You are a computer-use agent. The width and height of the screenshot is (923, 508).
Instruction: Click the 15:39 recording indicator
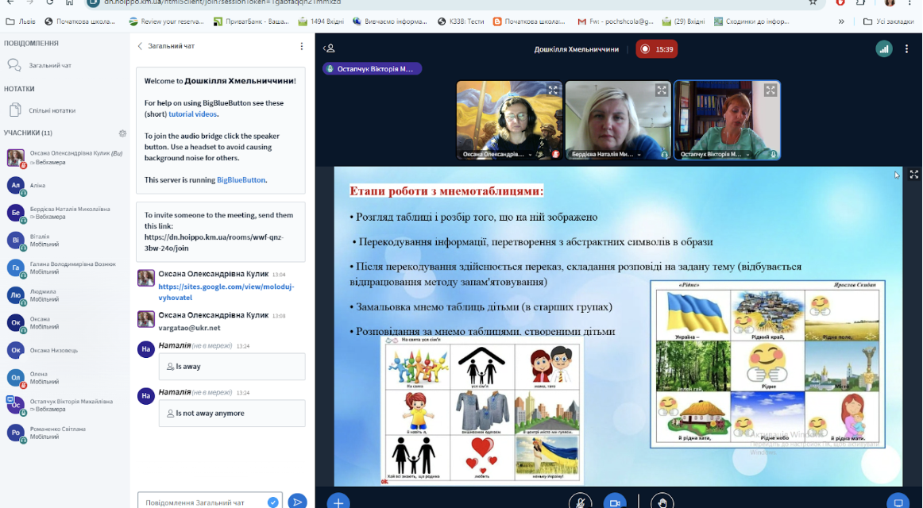[x=656, y=49]
